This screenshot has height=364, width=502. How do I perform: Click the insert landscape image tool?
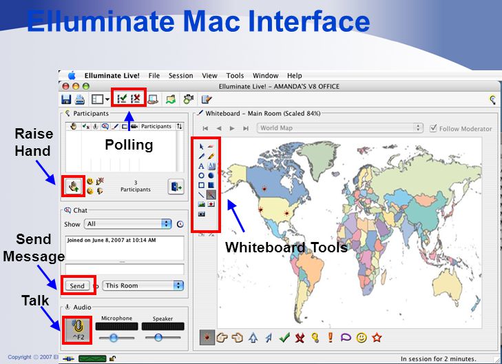point(201,204)
